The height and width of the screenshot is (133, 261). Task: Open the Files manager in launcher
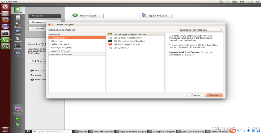tap(5, 14)
